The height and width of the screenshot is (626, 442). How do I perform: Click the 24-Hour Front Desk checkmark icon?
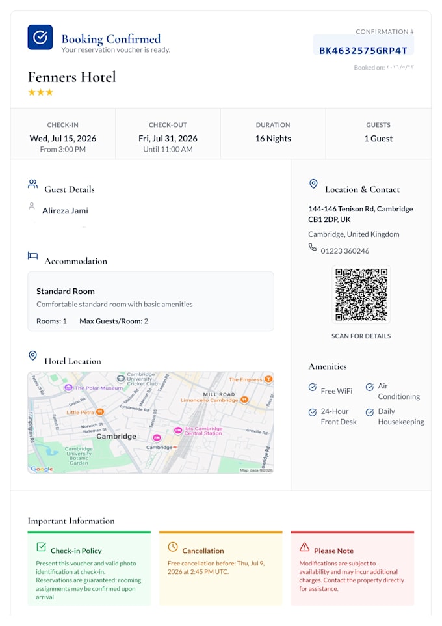pyautogui.click(x=313, y=412)
